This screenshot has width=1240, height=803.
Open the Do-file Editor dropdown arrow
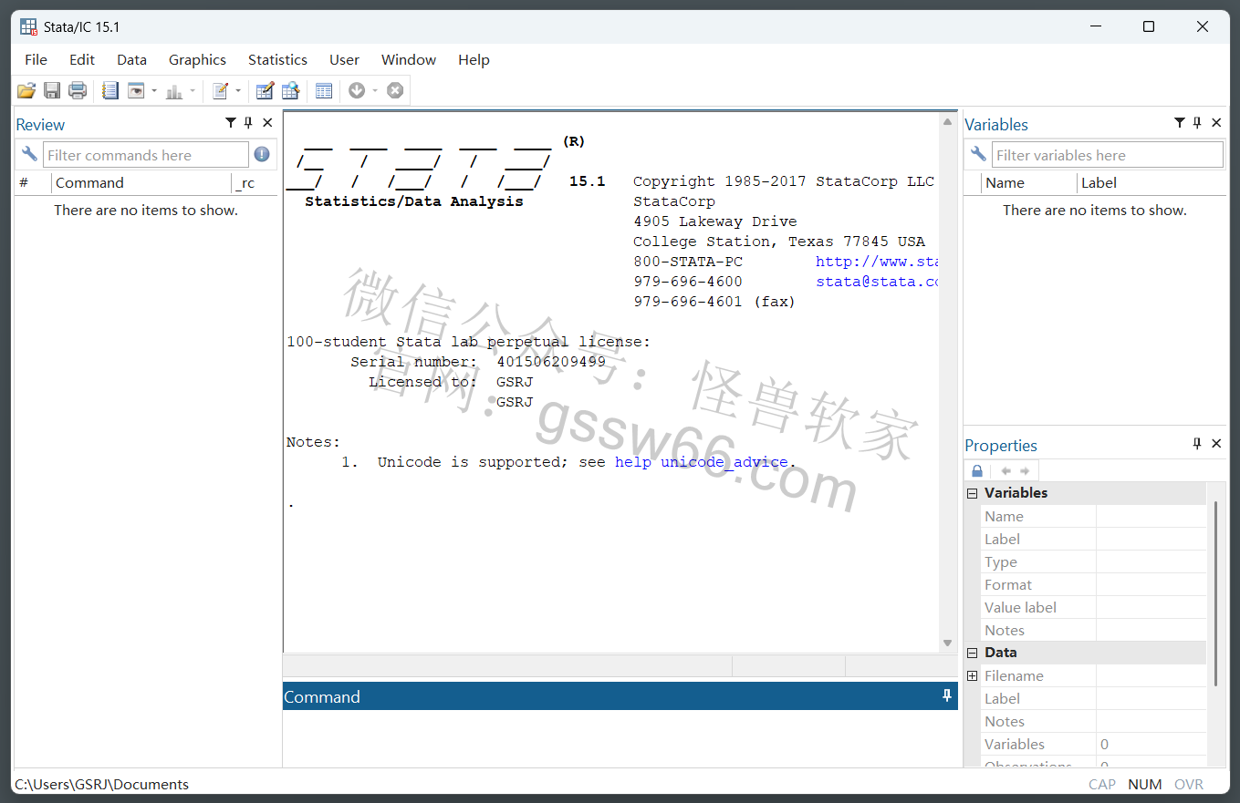coord(238,90)
